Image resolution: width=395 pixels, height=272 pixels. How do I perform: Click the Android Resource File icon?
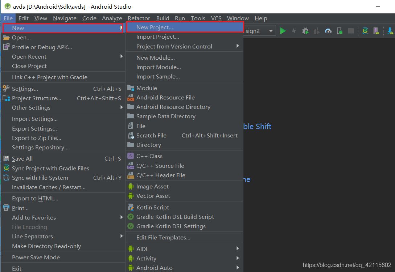click(x=131, y=97)
